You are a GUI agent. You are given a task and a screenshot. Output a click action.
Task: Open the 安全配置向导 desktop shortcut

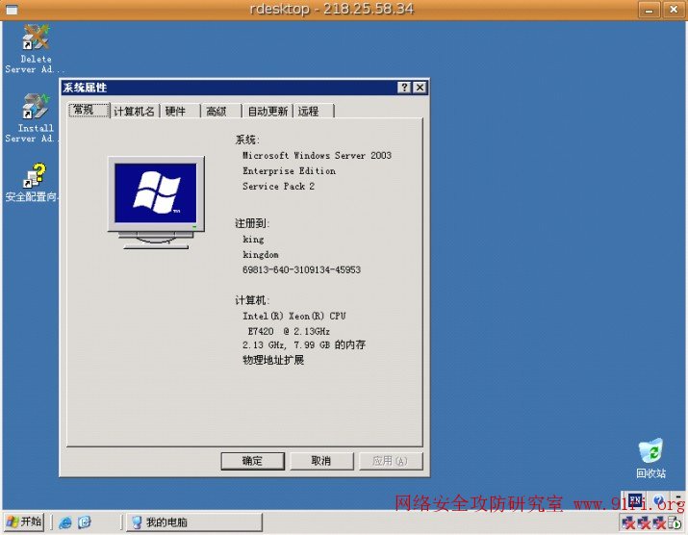tap(33, 182)
